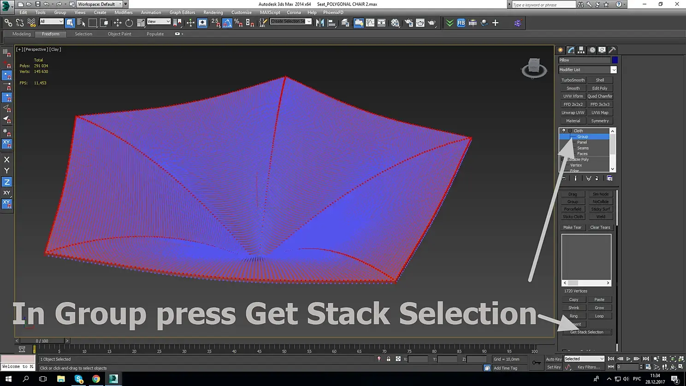Image resolution: width=686 pixels, height=386 pixels.
Task: Click the ViewCube in the viewport
Action: [x=534, y=68]
